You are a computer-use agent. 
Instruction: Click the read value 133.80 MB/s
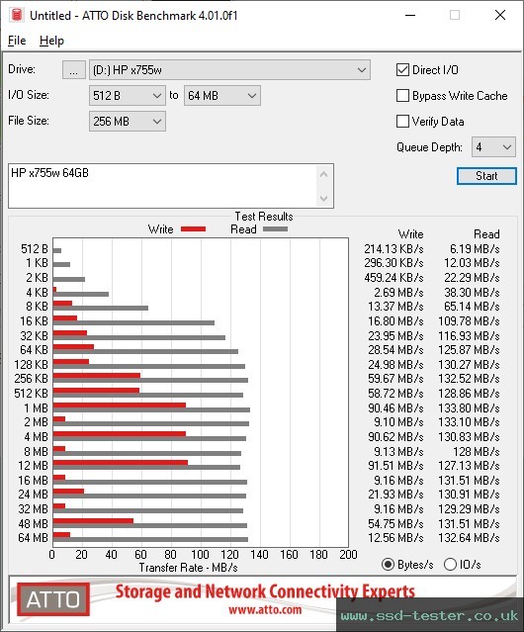(469, 408)
